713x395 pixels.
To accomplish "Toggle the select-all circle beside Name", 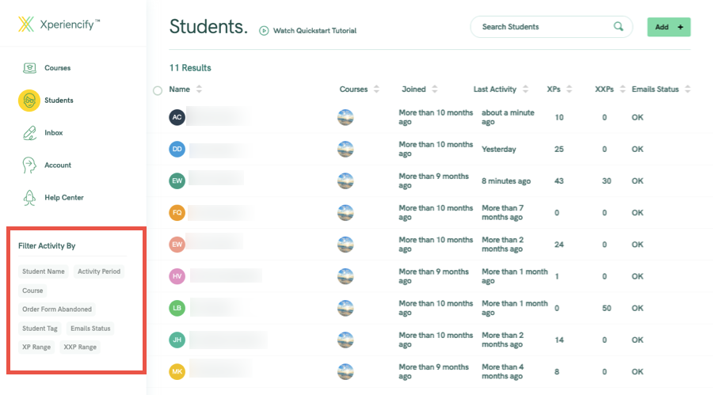I will (x=158, y=90).
